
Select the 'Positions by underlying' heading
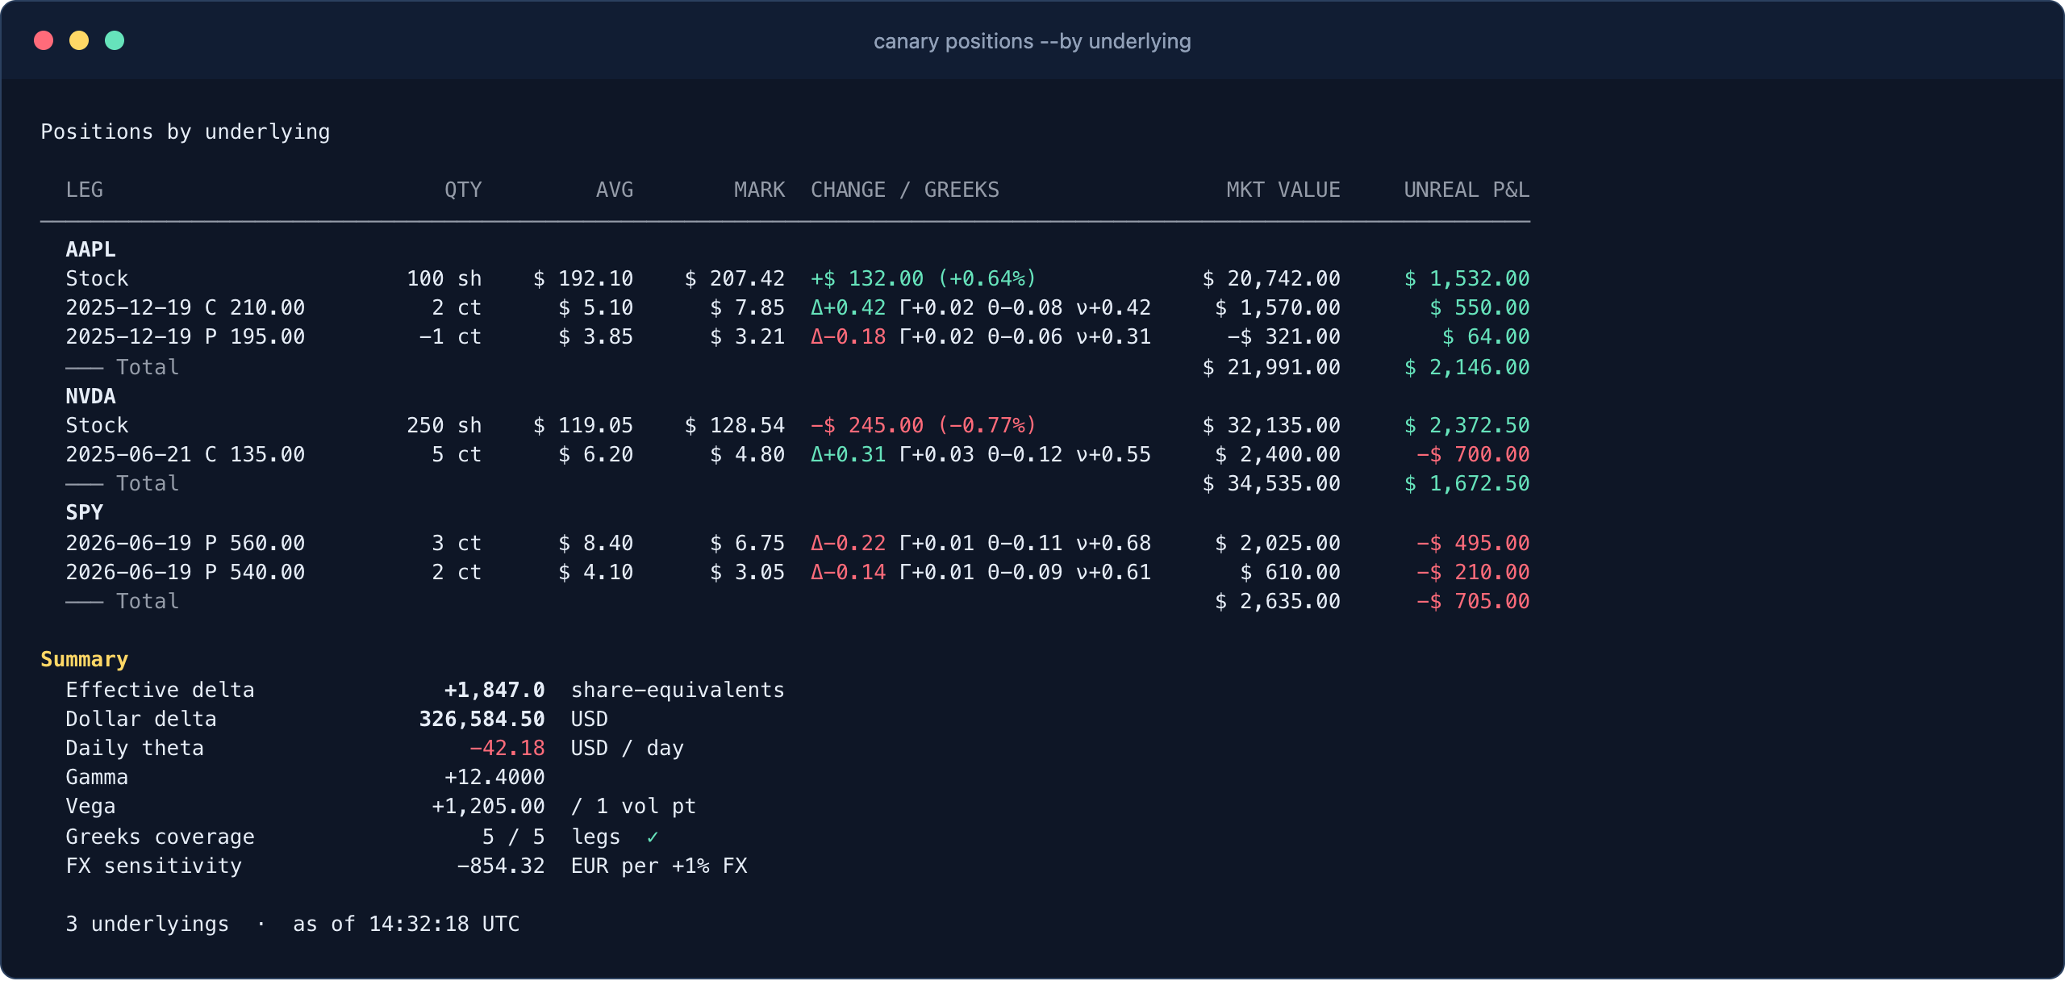[x=186, y=131]
